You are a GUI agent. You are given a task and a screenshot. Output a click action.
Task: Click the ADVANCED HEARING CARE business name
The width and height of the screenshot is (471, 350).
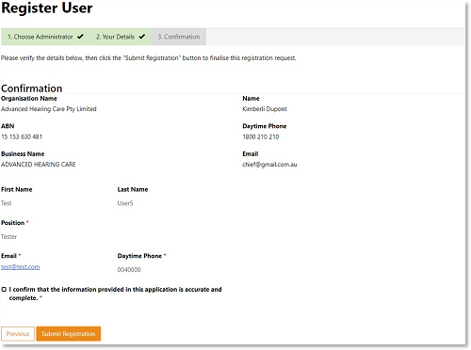[39, 165]
